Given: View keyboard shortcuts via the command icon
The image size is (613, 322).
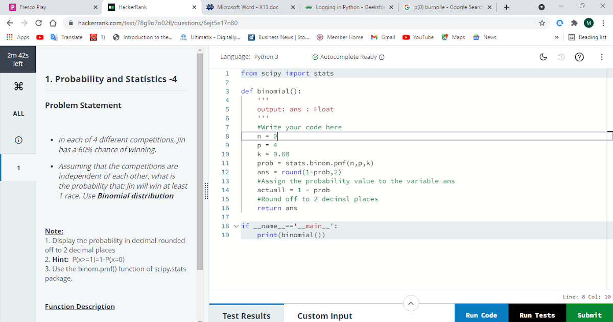Looking at the screenshot, I should click(x=18, y=86).
